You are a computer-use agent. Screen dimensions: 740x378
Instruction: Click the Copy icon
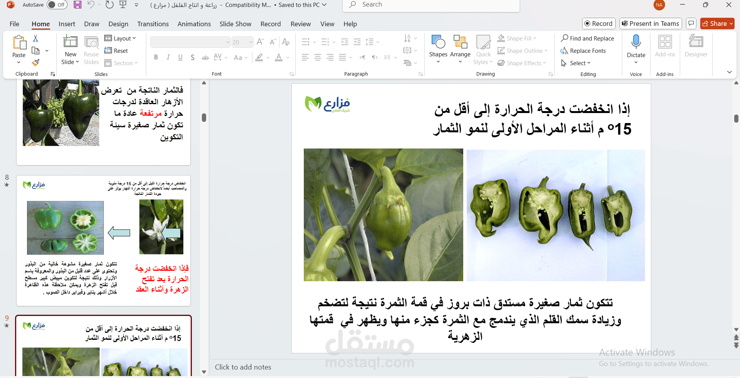(x=36, y=51)
